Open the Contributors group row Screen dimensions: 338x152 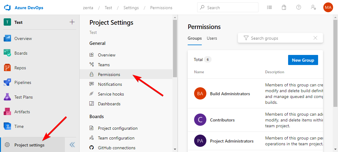pos(255,120)
